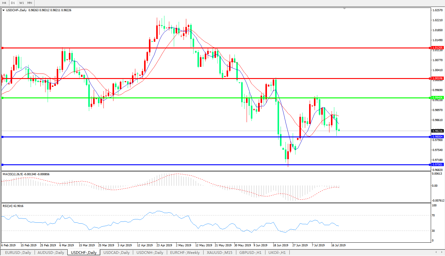The image size is (445, 256).
Task: Select the 1.00106 red line price tag
Action: [437, 78]
